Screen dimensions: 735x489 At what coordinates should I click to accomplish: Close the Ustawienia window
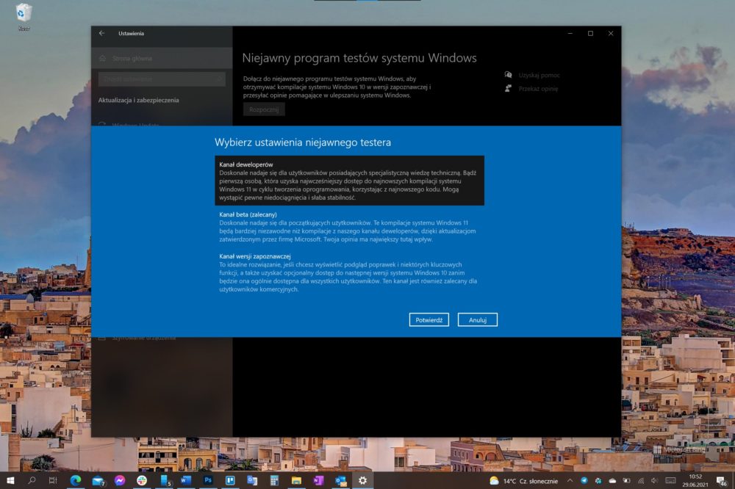(x=611, y=33)
